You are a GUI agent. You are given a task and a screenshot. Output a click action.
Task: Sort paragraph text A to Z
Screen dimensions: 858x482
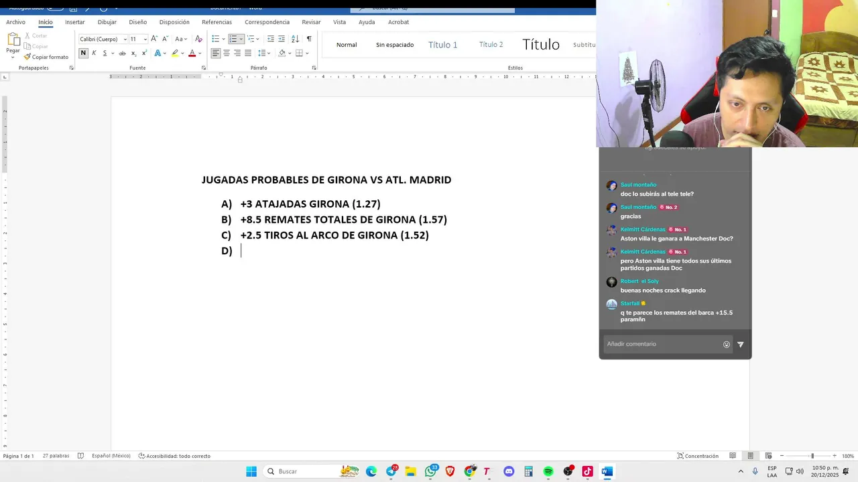point(295,39)
